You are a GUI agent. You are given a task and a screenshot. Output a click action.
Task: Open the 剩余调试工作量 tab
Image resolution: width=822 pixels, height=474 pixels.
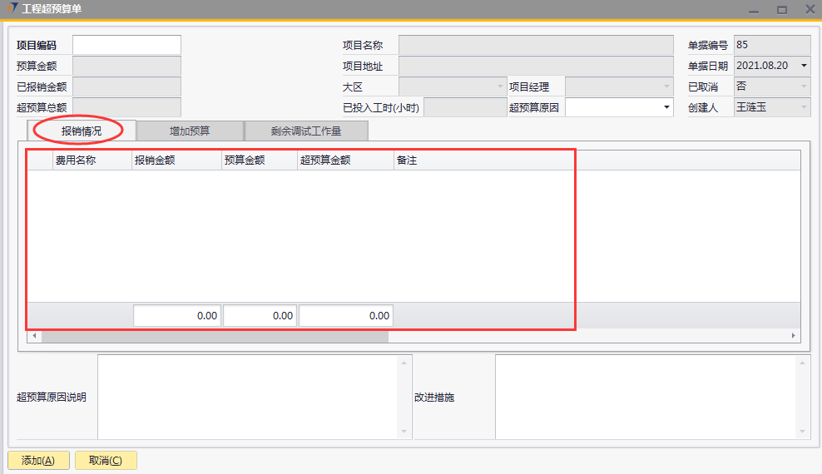pos(305,131)
